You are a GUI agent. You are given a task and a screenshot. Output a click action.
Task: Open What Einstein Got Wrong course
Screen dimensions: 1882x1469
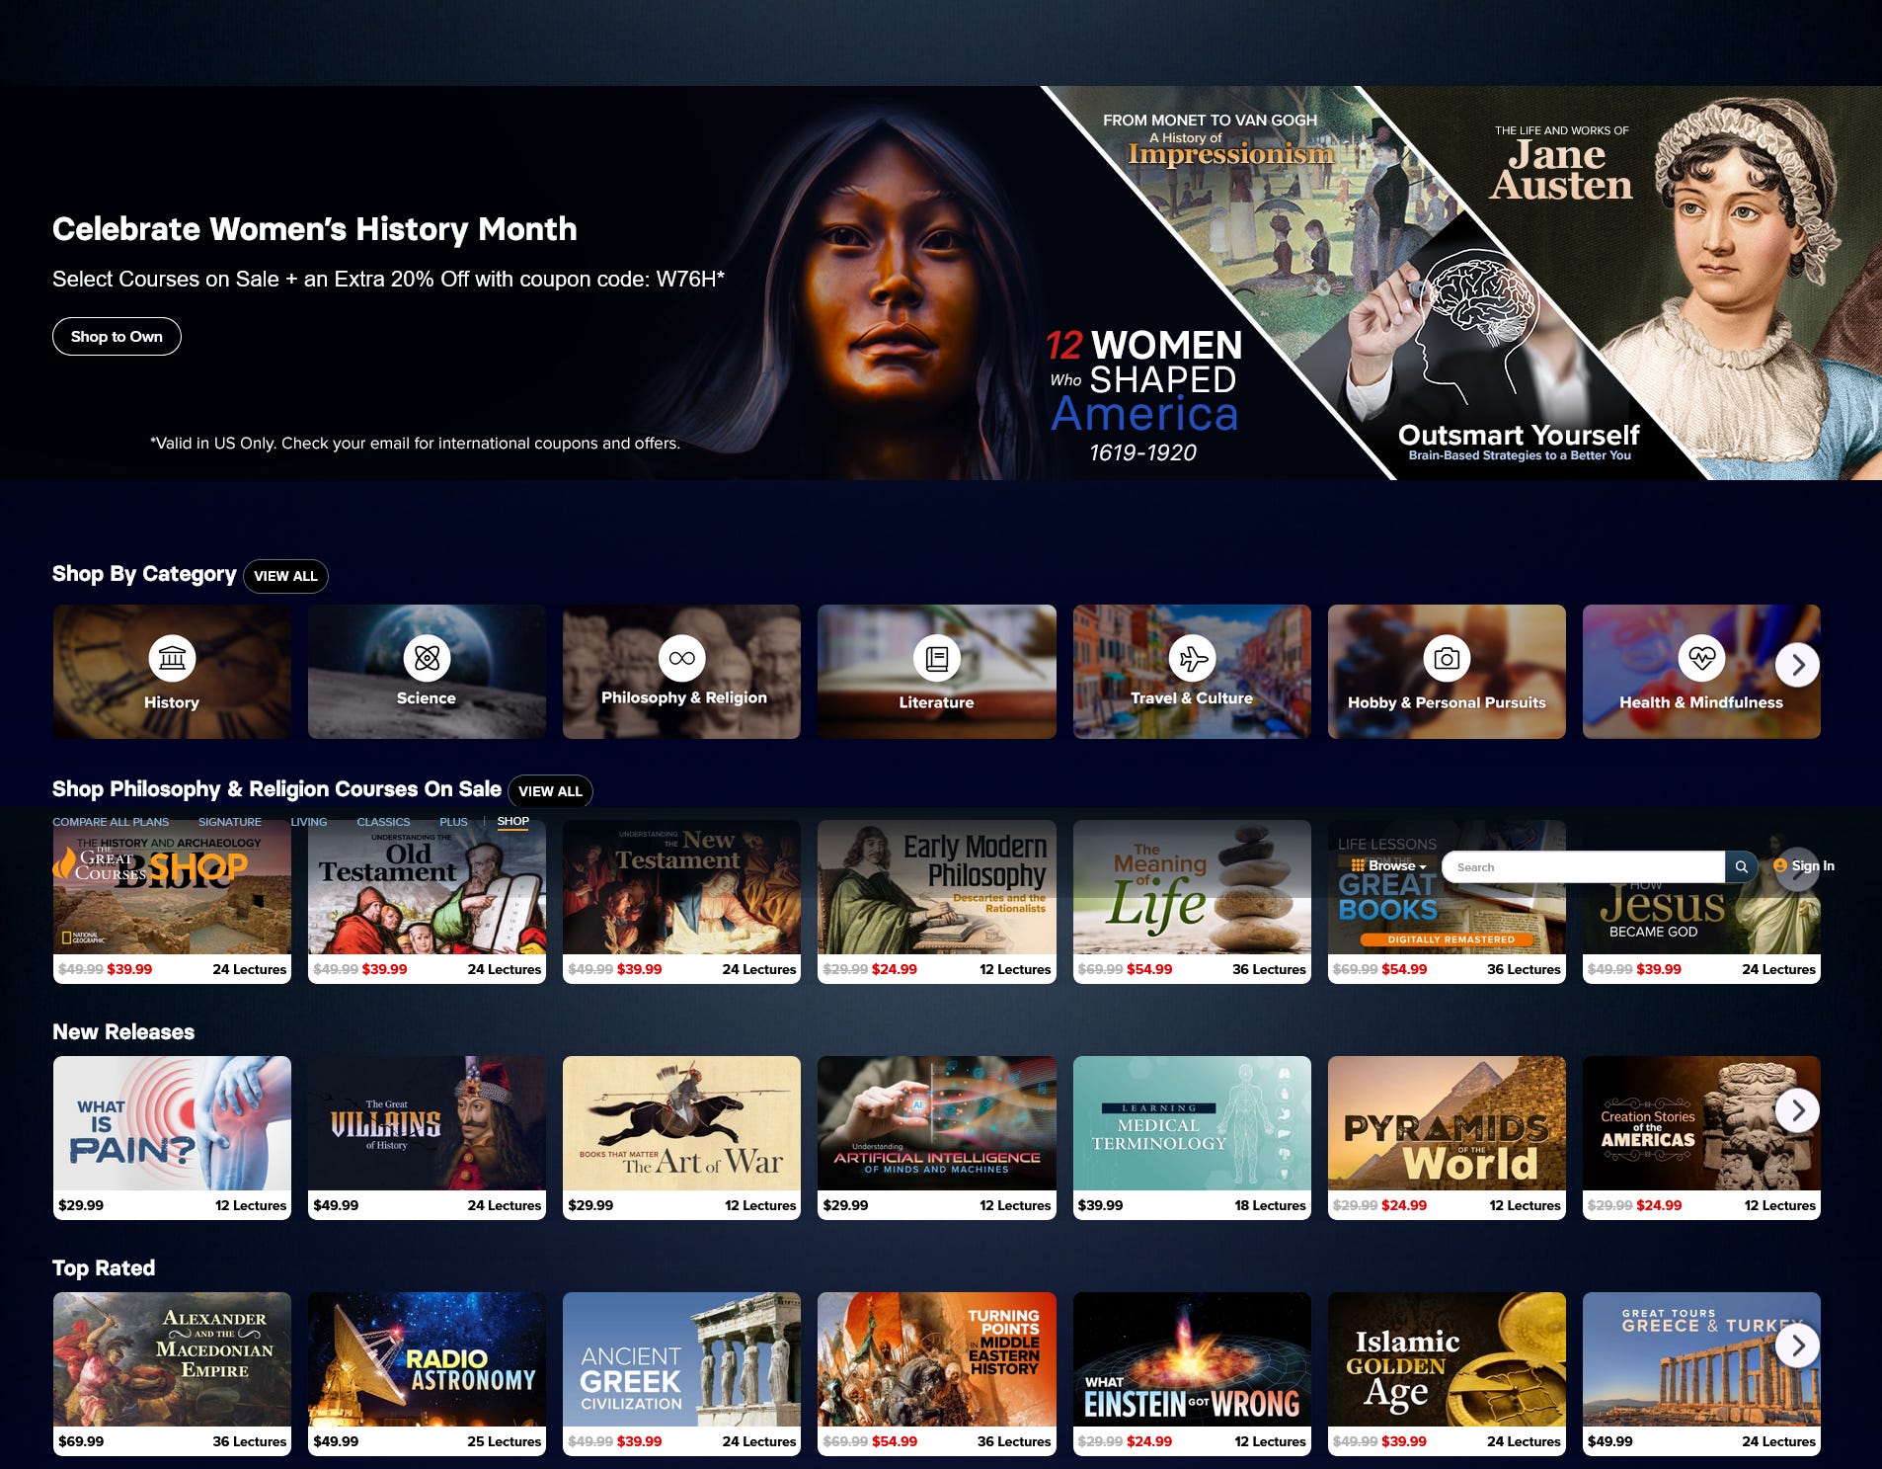(1192, 1373)
